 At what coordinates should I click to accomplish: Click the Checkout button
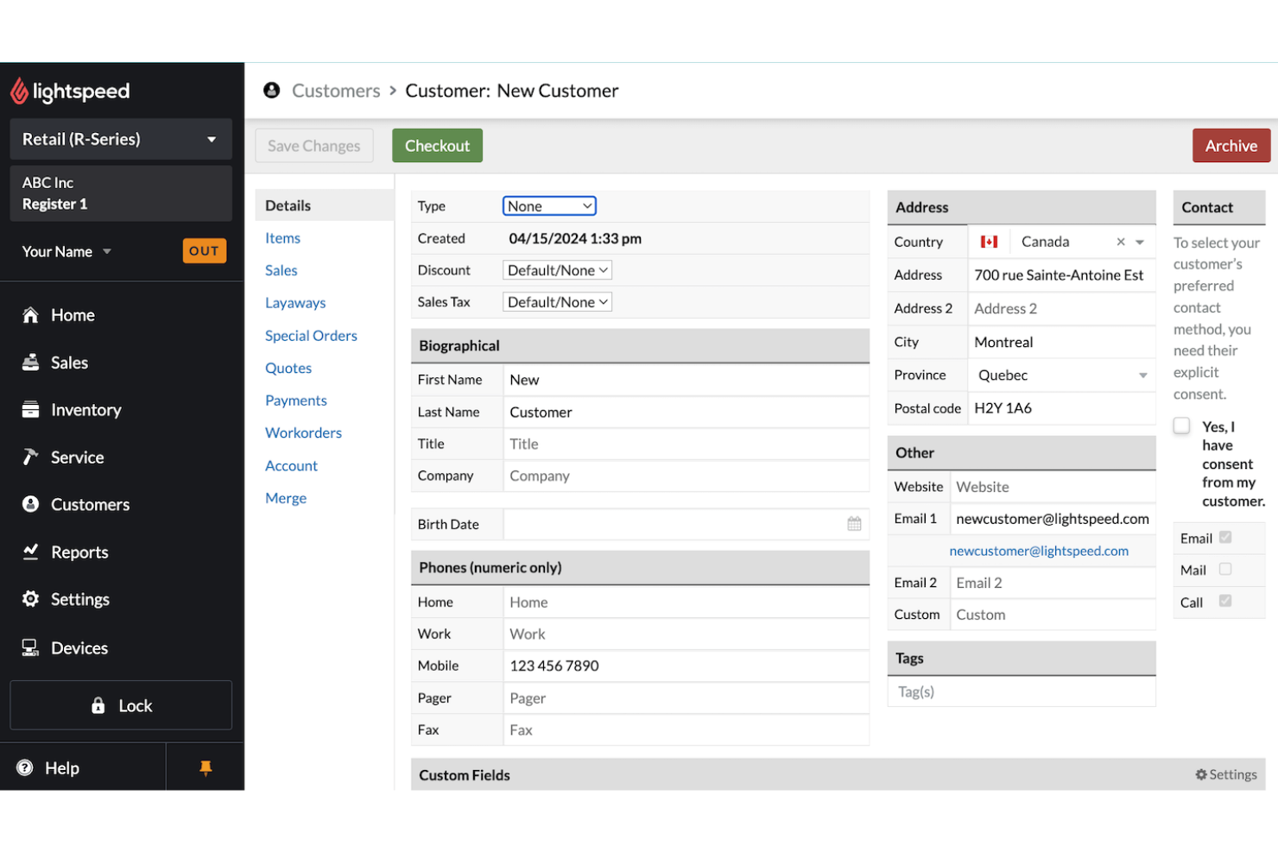[437, 145]
